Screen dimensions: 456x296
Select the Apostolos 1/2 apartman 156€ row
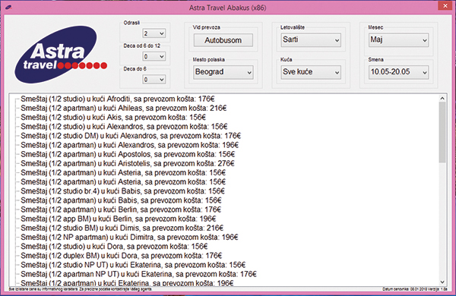coord(128,154)
